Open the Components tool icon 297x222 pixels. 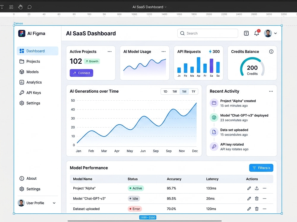(x=11, y=7)
